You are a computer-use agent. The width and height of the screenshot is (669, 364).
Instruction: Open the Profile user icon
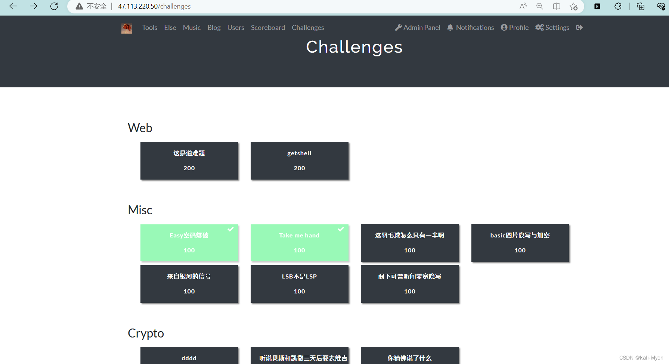[504, 27]
